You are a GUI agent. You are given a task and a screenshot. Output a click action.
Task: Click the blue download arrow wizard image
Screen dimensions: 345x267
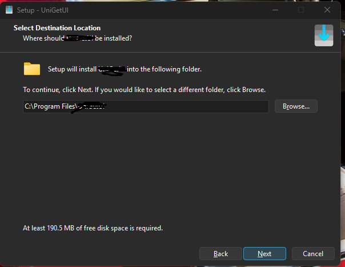point(324,35)
